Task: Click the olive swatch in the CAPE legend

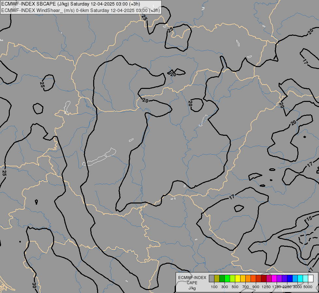Action: point(217,278)
